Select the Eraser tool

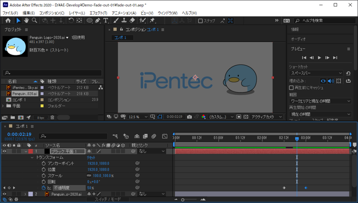[x=132, y=21]
